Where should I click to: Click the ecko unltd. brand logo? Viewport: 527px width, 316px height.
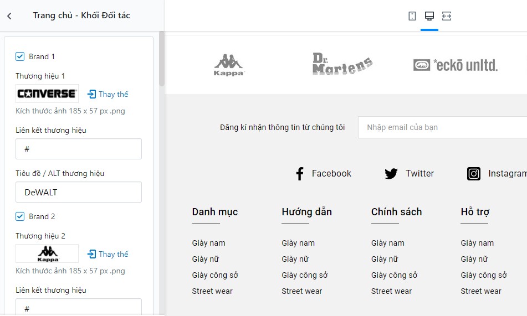pos(456,65)
